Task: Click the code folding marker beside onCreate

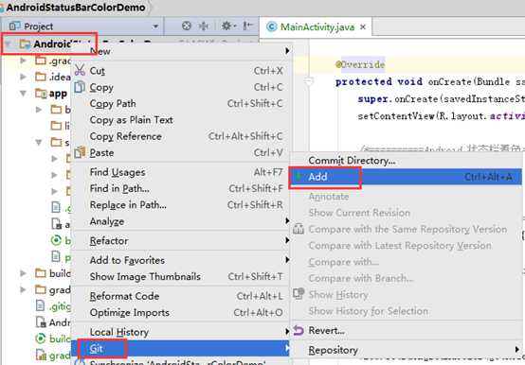Action: [309, 81]
